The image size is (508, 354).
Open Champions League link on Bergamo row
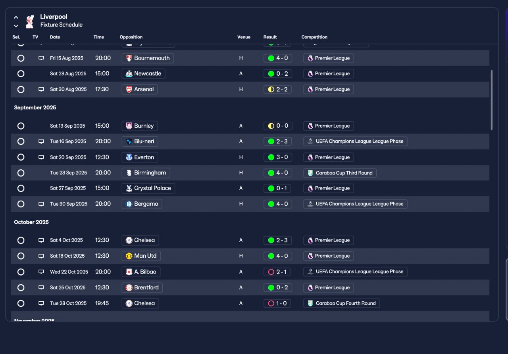tap(355, 204)
